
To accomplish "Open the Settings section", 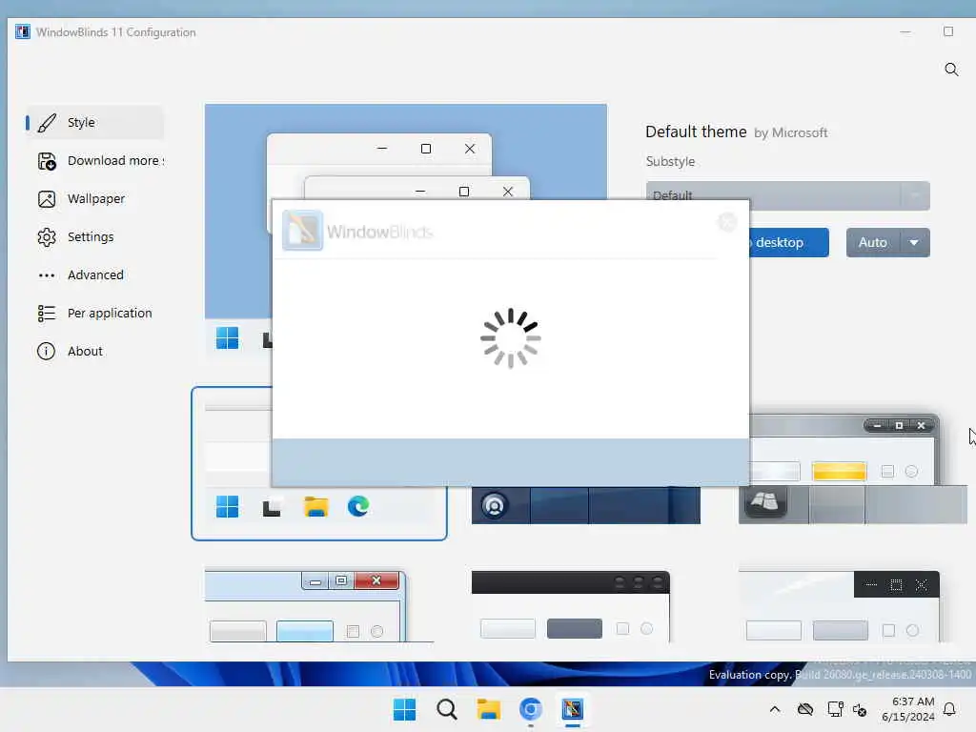I will (x=94, y=236).
